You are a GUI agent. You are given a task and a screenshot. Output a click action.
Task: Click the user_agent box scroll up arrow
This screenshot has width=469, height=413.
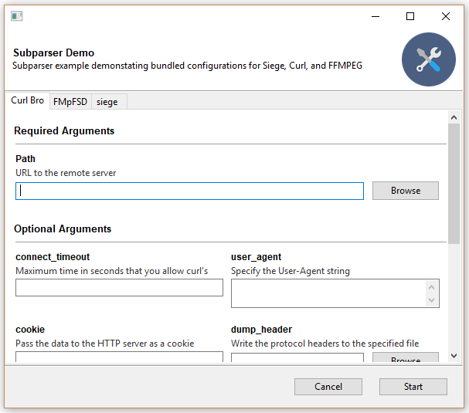[x=431, y=286]
